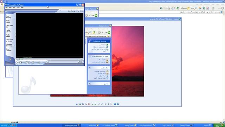
Task: Click green Back button in Sample Music window
Action: tap(109, 32)
